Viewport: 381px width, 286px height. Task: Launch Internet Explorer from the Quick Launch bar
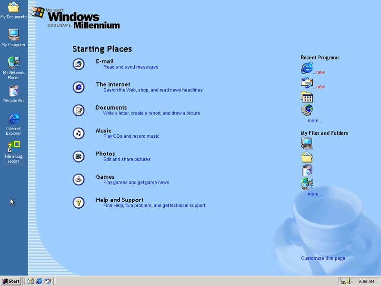click(39, 281)
